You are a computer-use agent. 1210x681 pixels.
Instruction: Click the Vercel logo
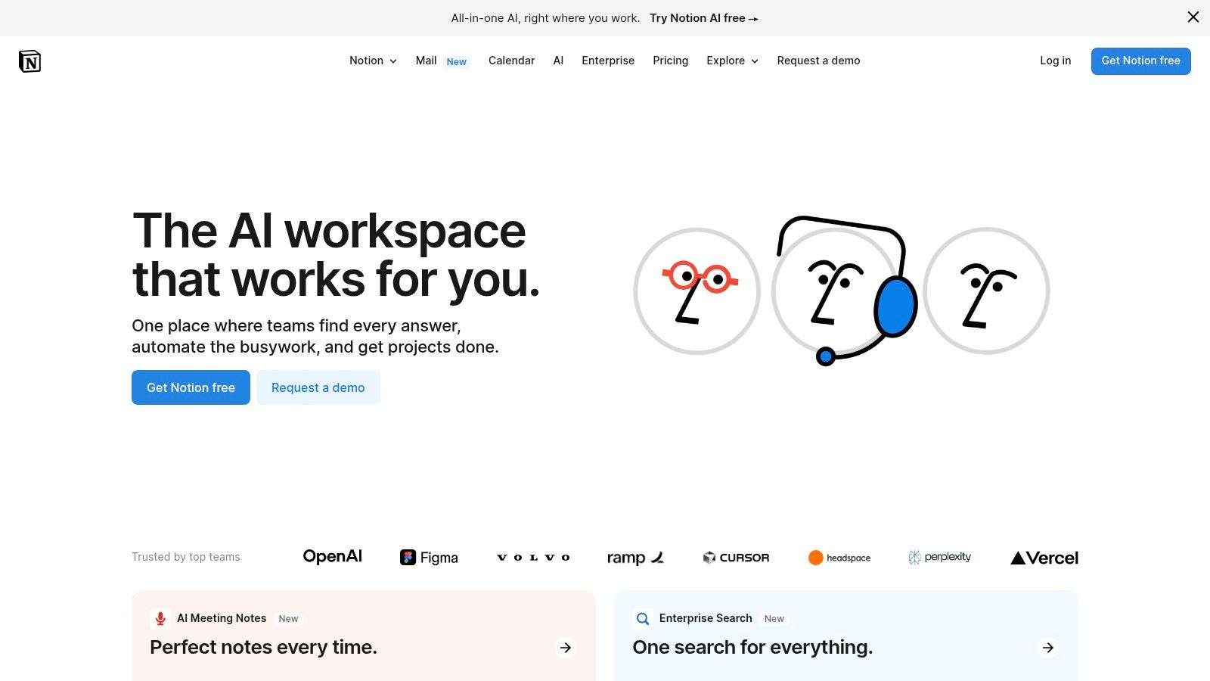(1044, 558)
